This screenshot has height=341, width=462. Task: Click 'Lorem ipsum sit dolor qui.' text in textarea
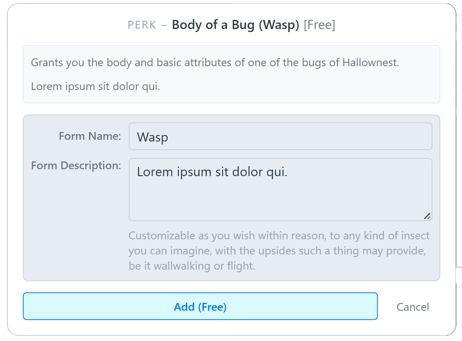coord(212,172)
